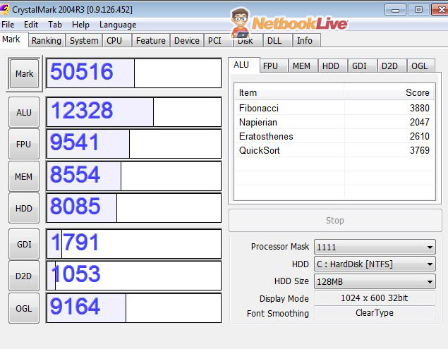Image resolution: width=448 pixels, height=349 pixels.
Task: Click the D2D score 1053 bar
Action: 134,276
